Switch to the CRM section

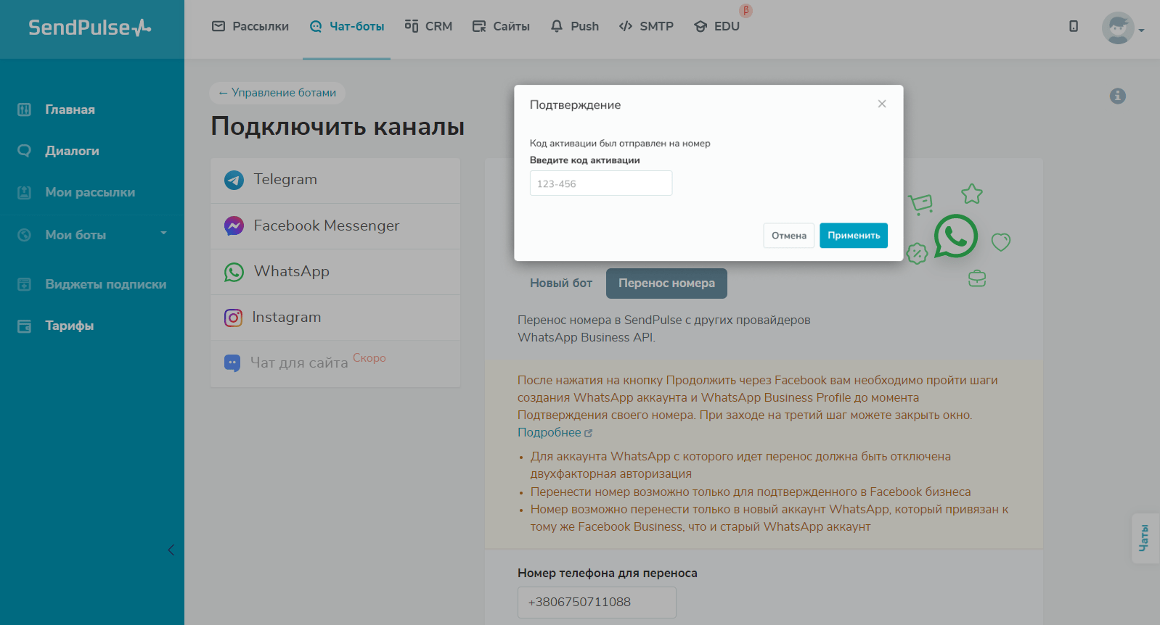tap(428, 27)
